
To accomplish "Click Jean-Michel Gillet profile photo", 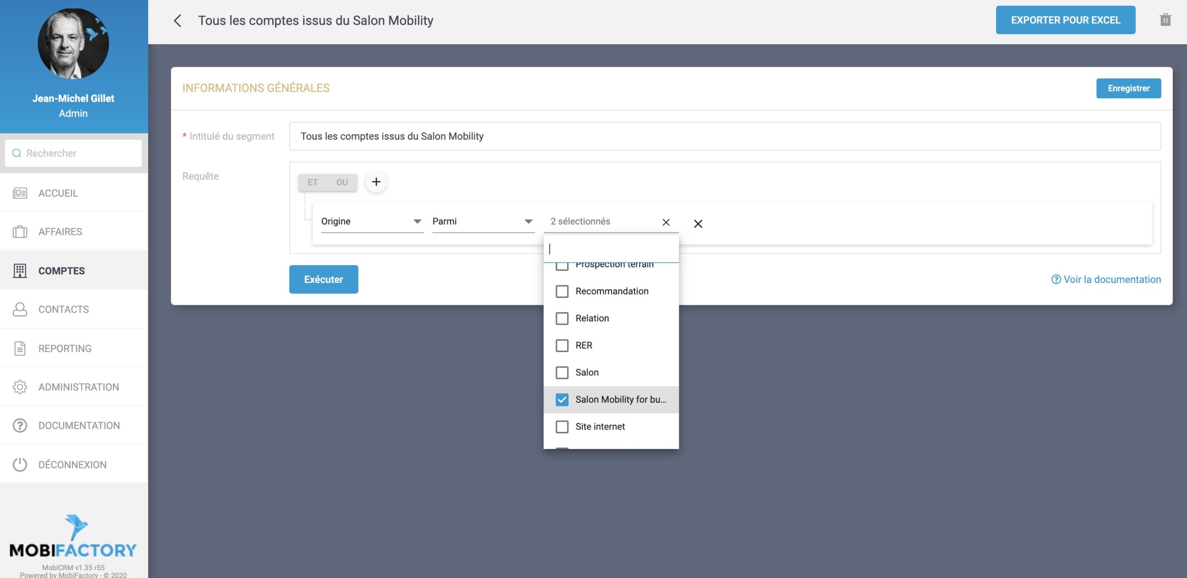I will coord(73,44).
